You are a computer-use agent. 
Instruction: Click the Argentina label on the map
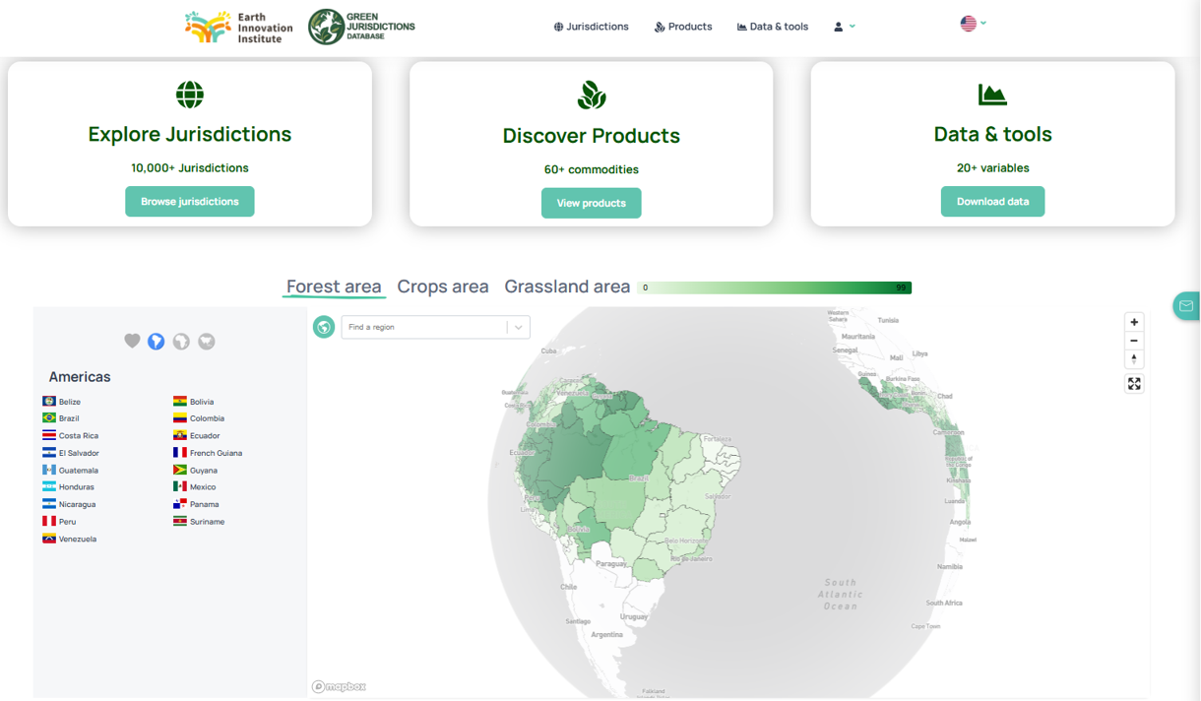click(x=607, y=635)
